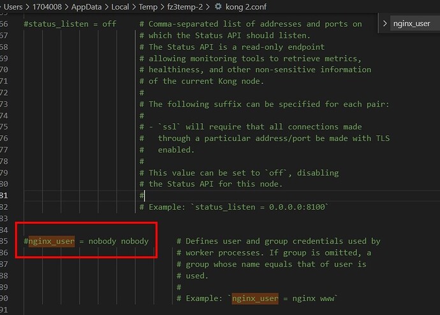Click comment '# The Status API is a read-only endpoint'
Image resolution: width=440 pixels, height=315 pixels.
point(232,47)
